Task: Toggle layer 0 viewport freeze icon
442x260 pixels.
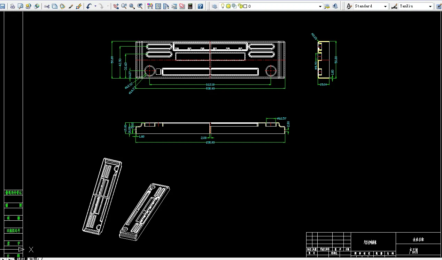Action: pos(234,6)
